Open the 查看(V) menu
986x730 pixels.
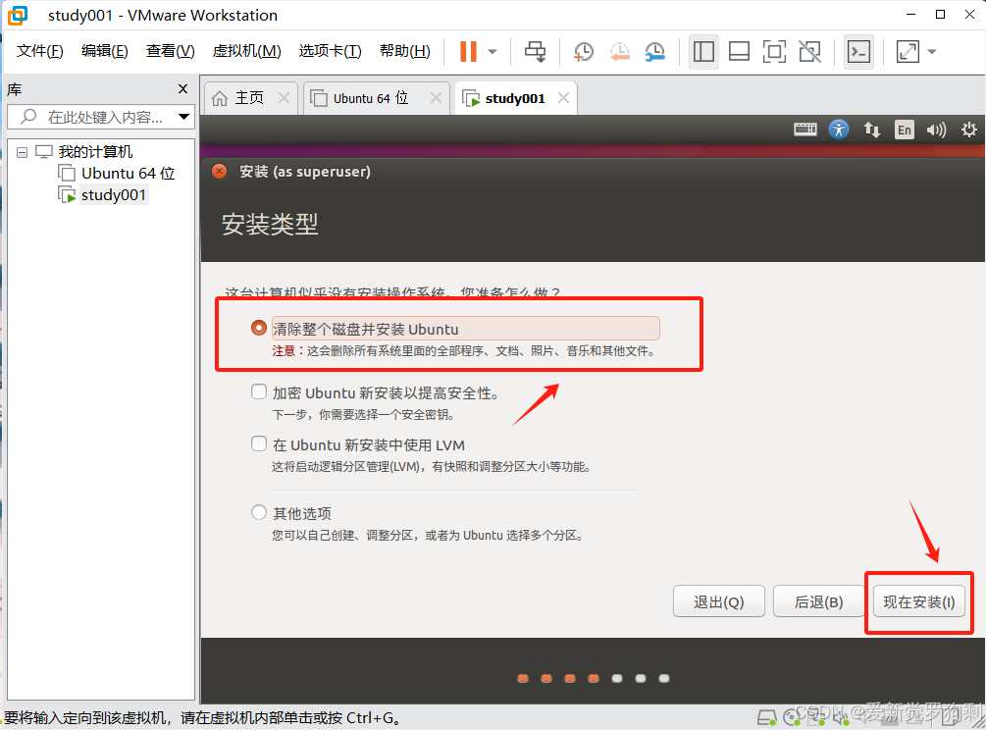coord(171,51)
